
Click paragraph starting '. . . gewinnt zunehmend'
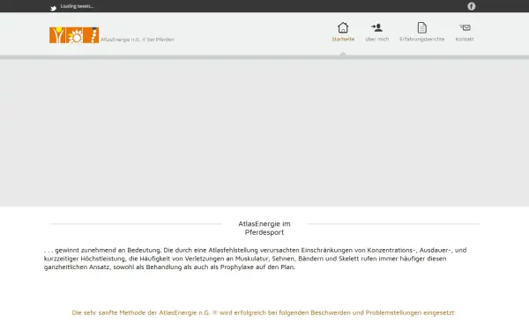255,259
